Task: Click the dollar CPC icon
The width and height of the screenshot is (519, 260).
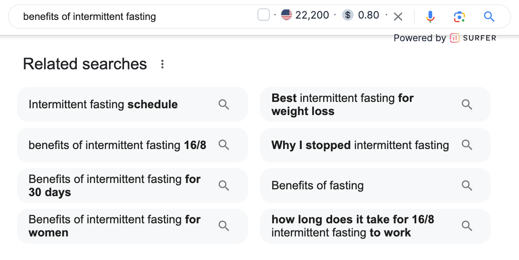Action: pyautogui.click(x=348, y=15)
